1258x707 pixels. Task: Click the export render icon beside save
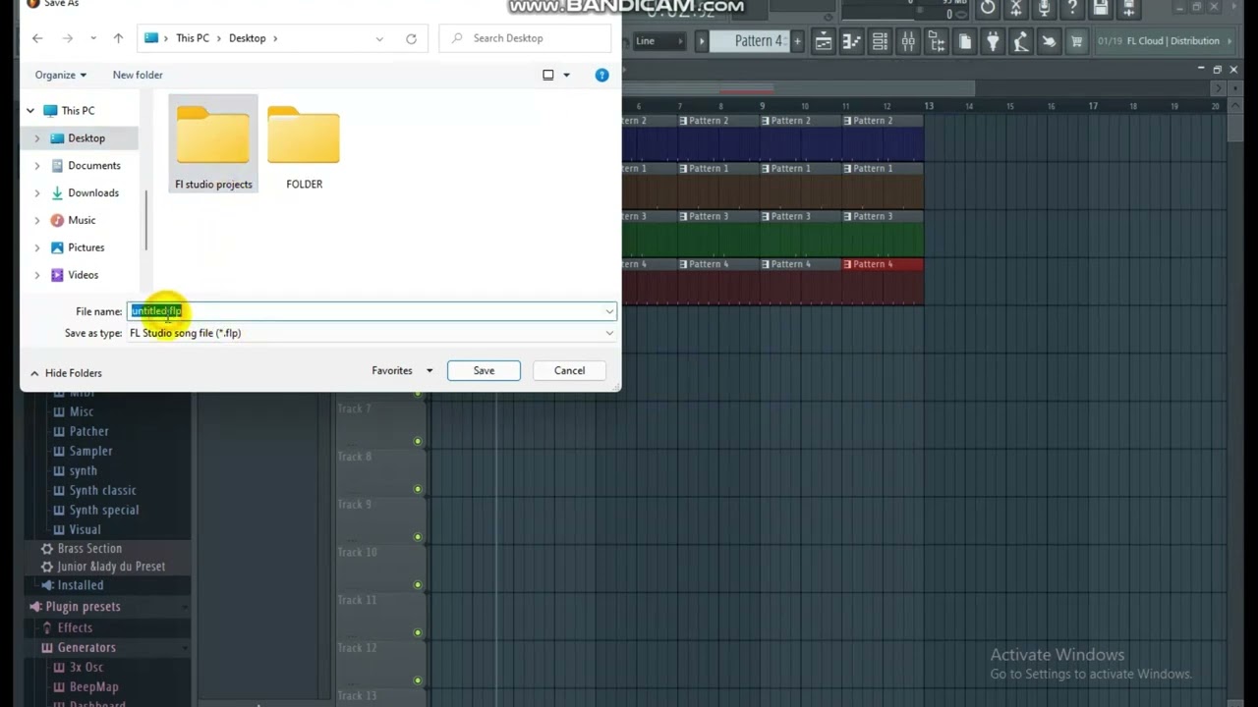point(1129,9)
